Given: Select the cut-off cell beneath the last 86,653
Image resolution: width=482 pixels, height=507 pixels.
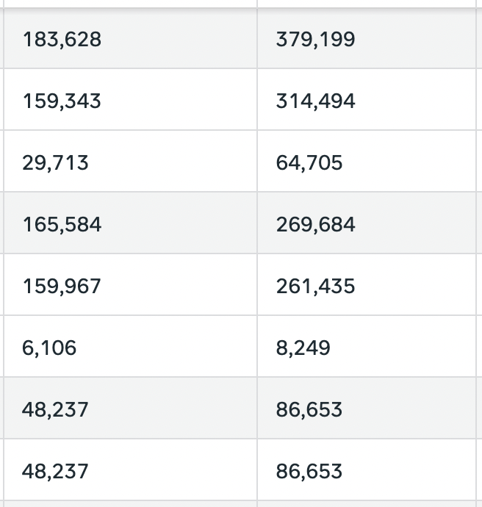Looking at the screenshot, I should 369,504.
